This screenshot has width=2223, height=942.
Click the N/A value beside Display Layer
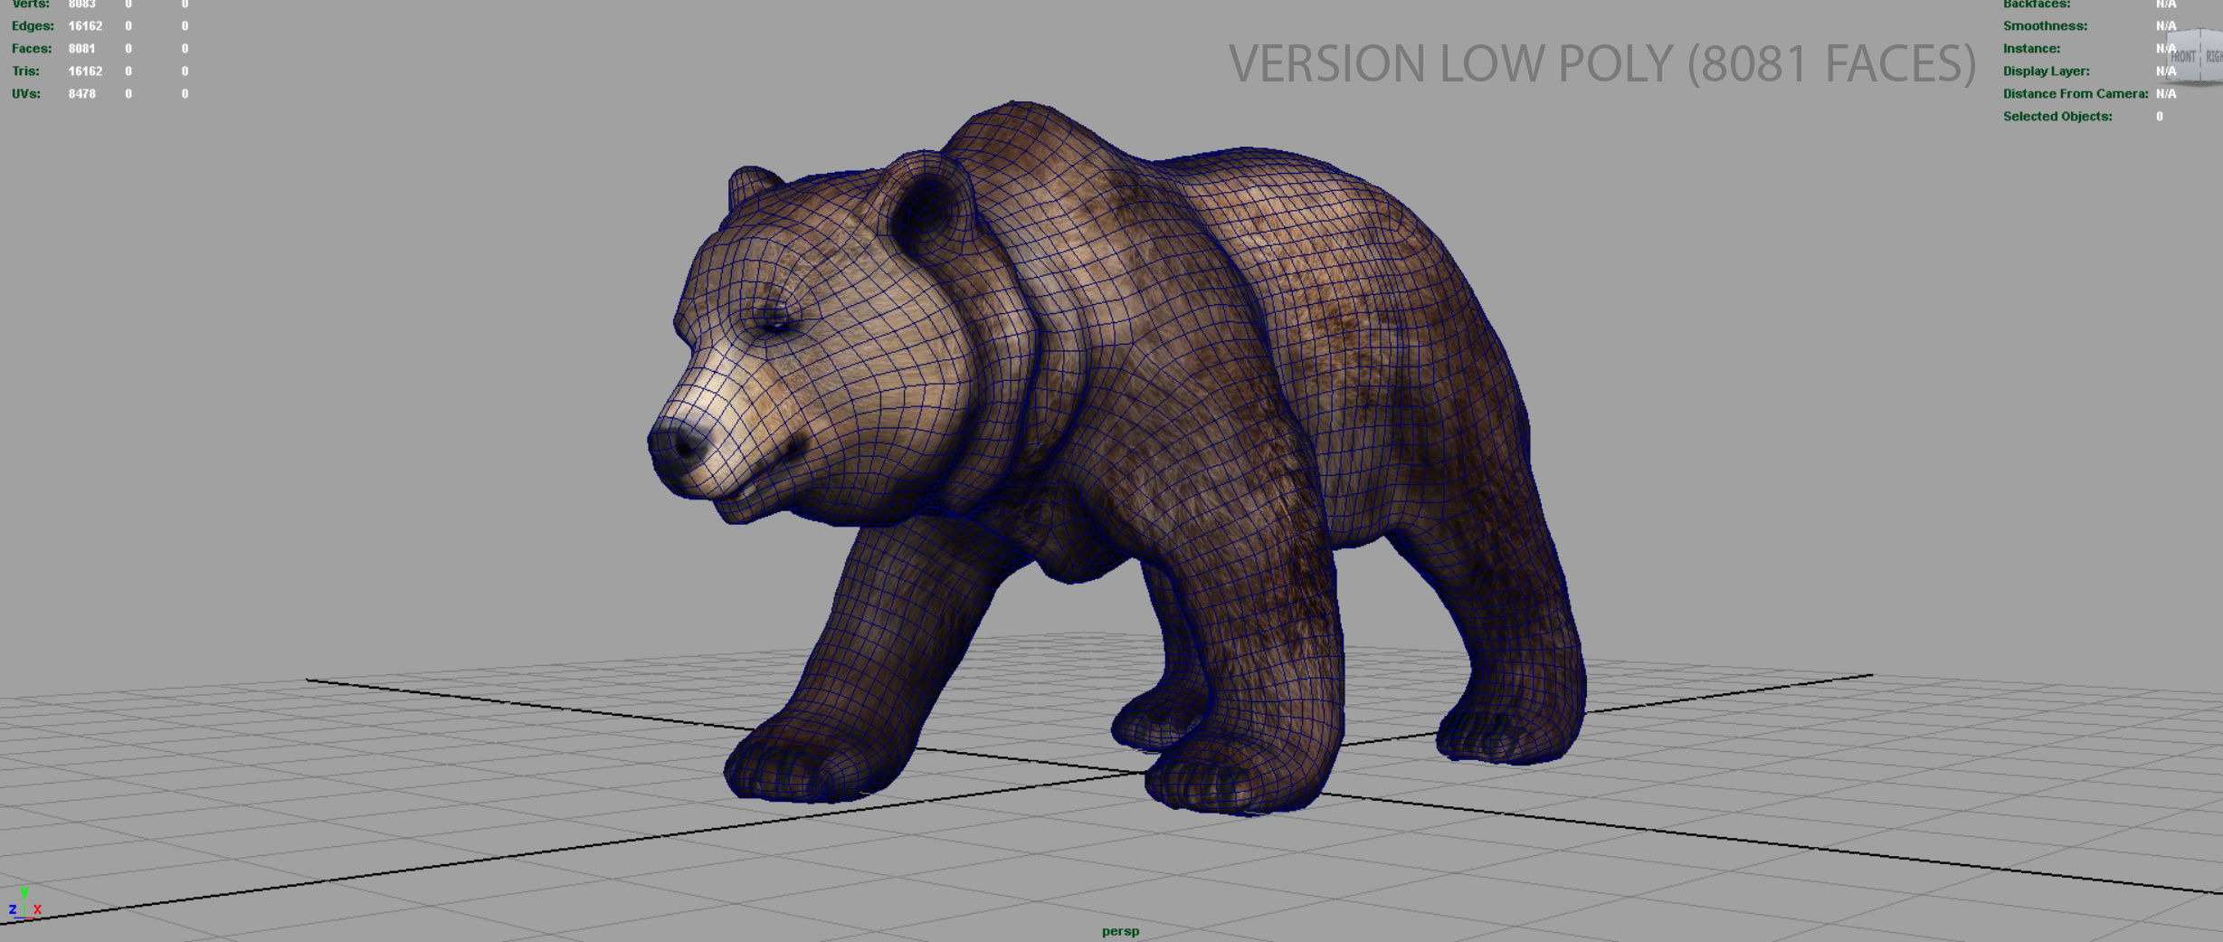tap(2166, 71)
